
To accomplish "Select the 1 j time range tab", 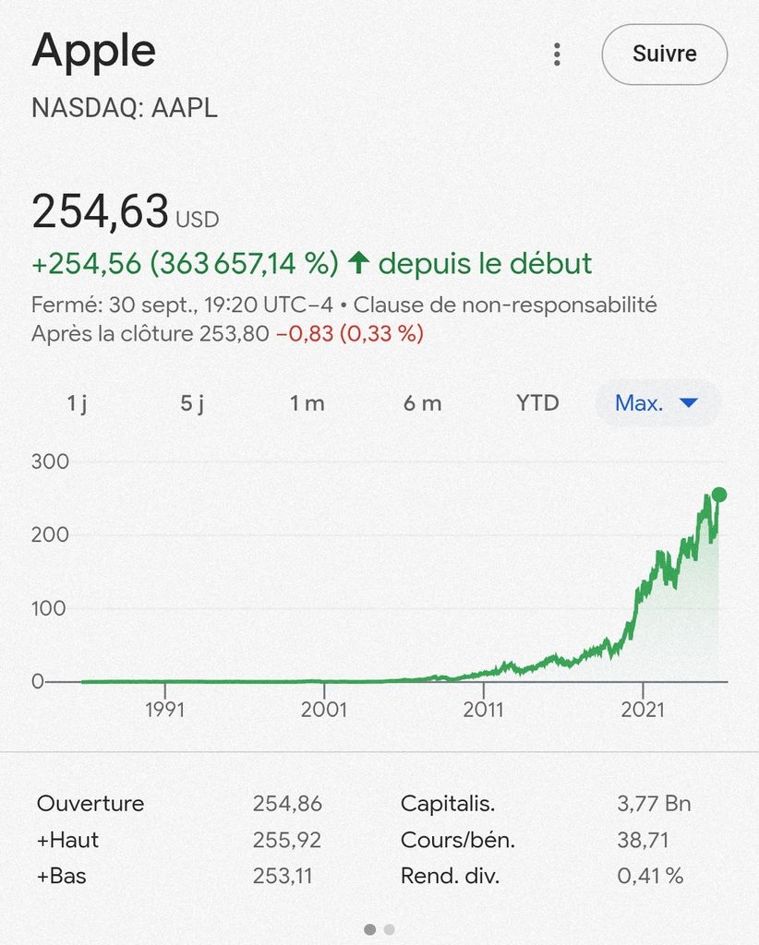I will (78, 403).
